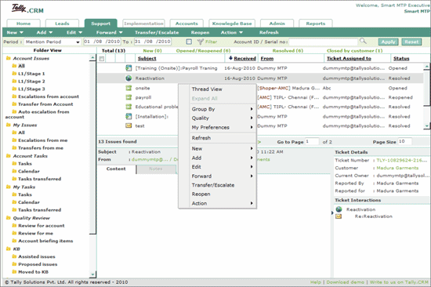
Task: Open Escalations from account folder
Action: click(x=49, y=96)
